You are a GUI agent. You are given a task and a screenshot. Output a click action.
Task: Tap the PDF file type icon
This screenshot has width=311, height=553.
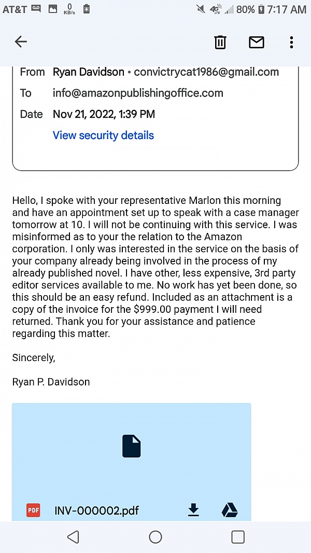(x=34, y=510)
